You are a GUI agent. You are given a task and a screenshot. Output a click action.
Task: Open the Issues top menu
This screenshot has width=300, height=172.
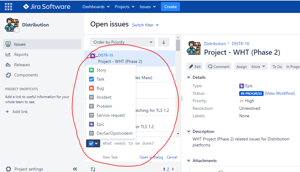[x=147, y=7]
